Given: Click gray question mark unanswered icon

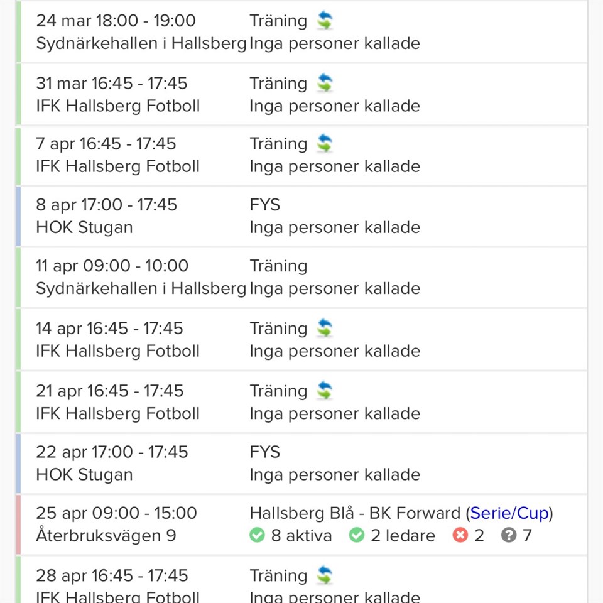Looking at the screenshot, I should [x=509, y=536].
